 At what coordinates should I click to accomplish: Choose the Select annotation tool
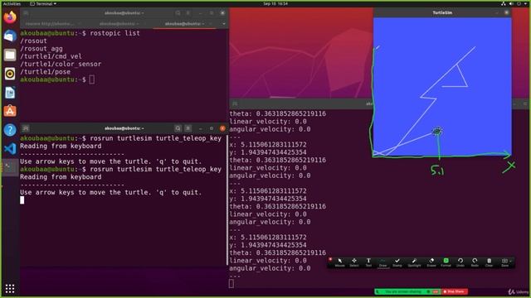pos(354,262)
